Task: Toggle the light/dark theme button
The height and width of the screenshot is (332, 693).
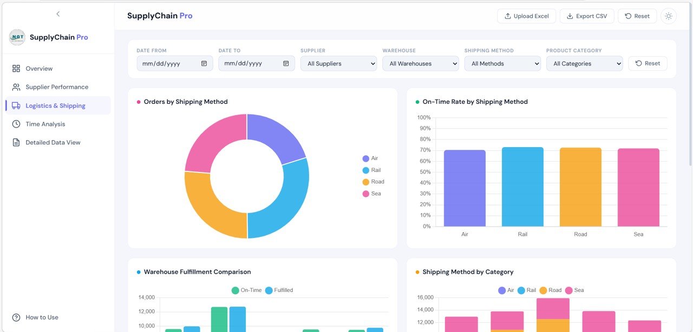Action: (669, 16)
